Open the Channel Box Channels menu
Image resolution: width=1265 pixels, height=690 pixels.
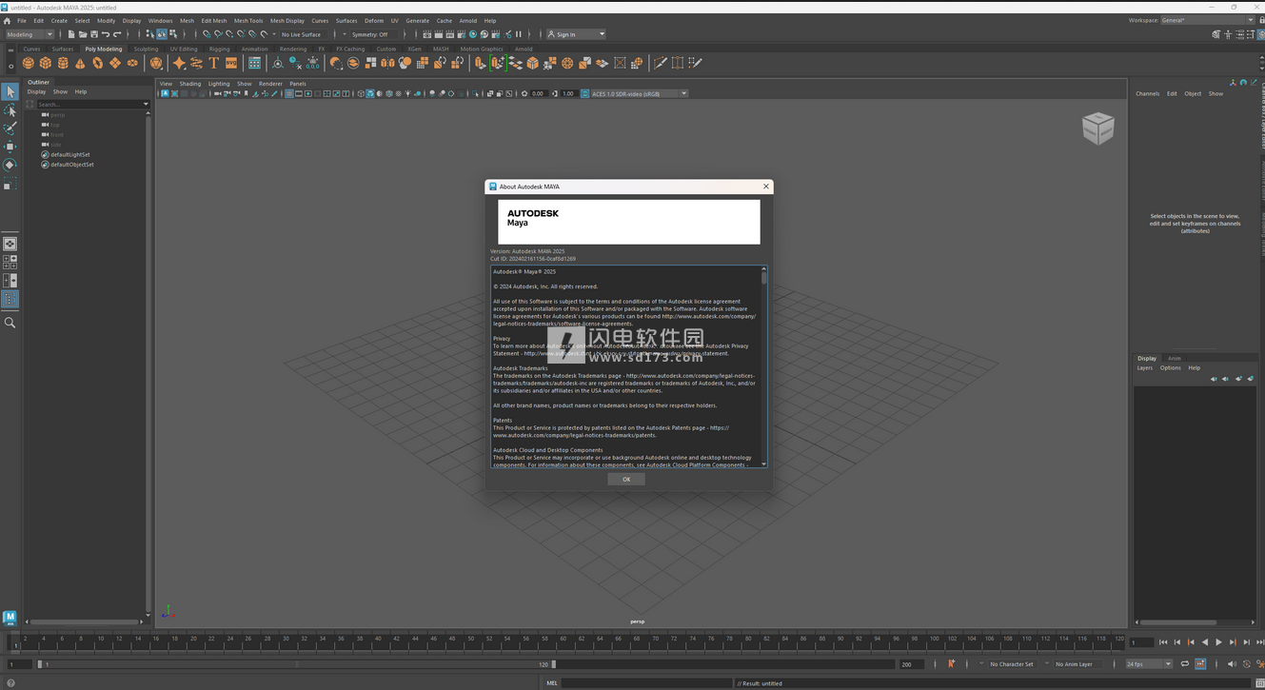pos(1148,93)
